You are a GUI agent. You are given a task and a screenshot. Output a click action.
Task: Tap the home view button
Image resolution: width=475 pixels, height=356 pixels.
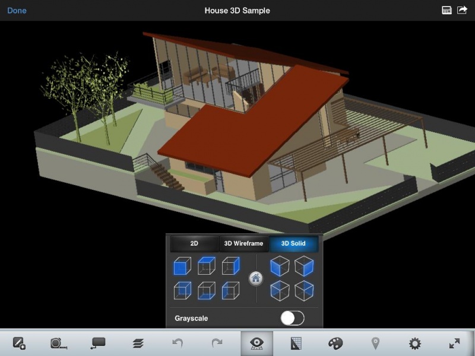256,278
